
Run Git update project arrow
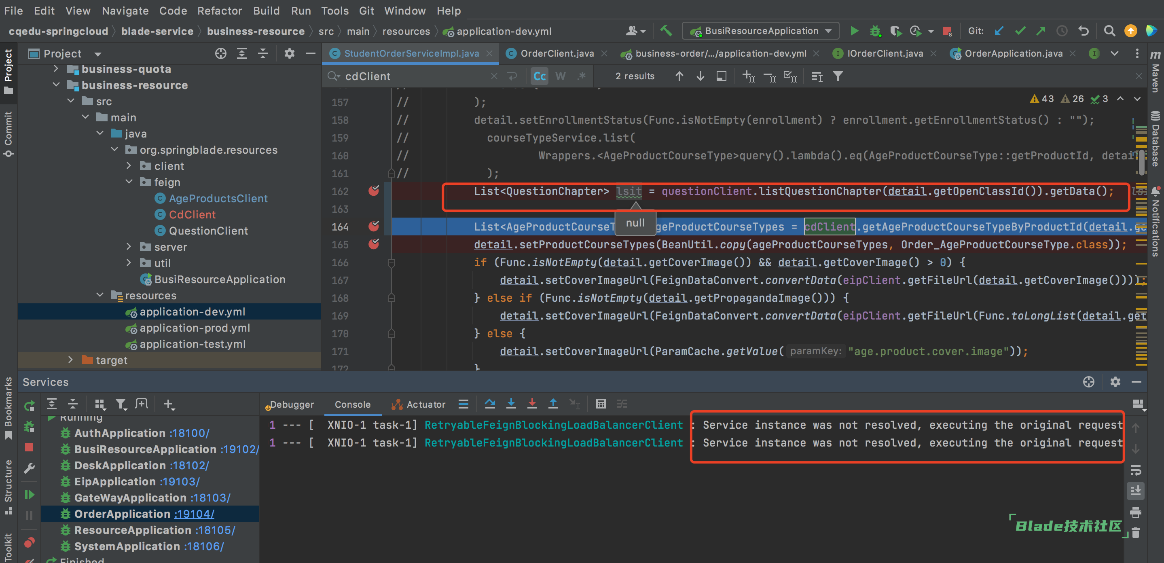coord(999,31)
